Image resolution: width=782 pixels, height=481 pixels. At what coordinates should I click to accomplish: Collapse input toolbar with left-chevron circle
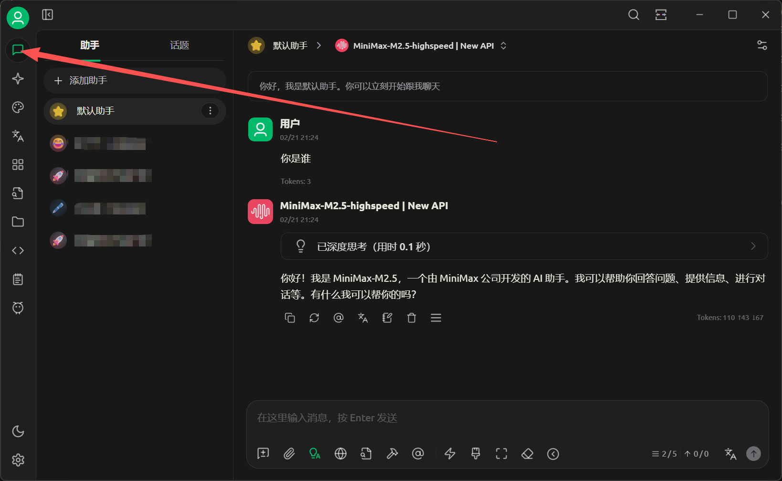(553, 454)
